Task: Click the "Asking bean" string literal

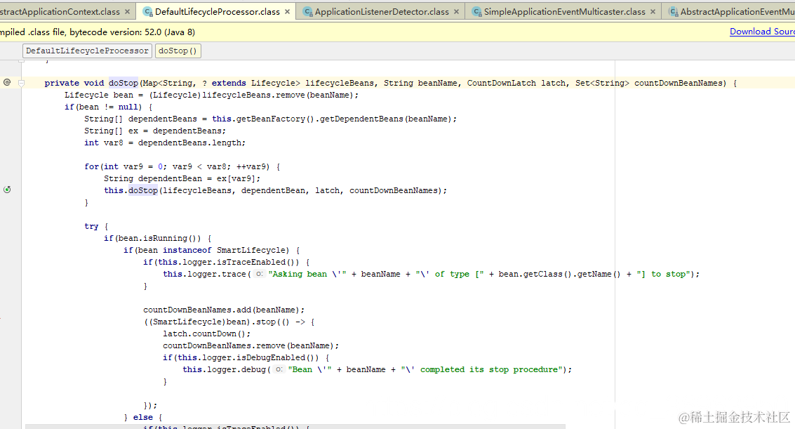Action: [x=308, y=275]
